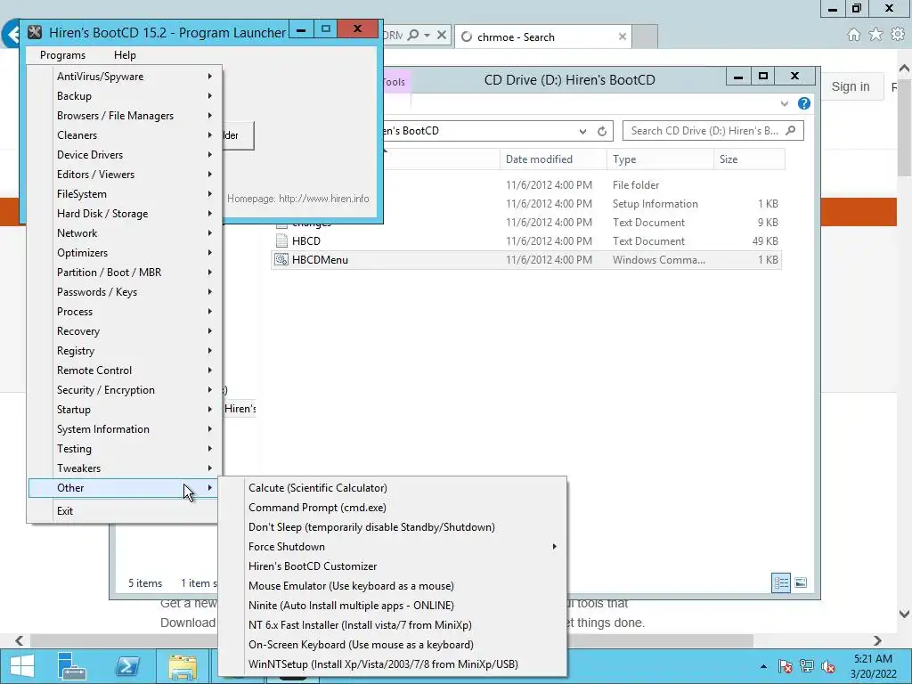Viewport: 912px width, 684px height.
Task: Expand the Force Shutdown submenu
Action: coord(392,547)
